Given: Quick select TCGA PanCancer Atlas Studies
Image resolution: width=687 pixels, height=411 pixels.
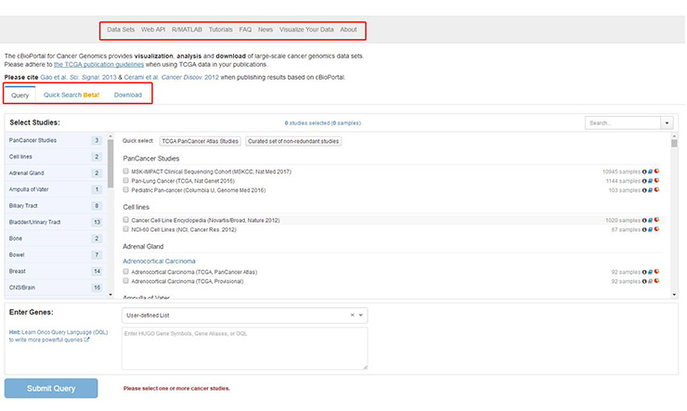Looking at the screenshot, I should tap(200, 141).
